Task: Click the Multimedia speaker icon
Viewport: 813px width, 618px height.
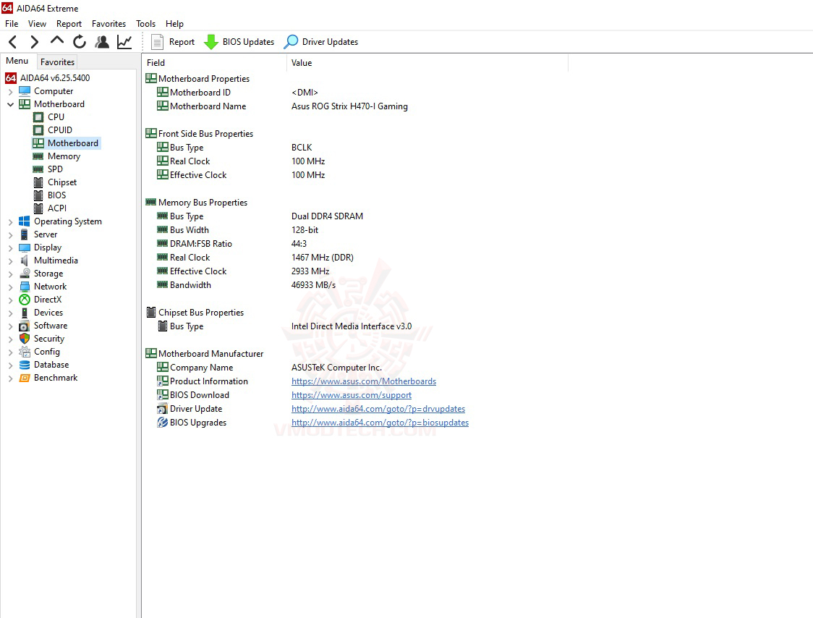Action: tap(25, 261)
